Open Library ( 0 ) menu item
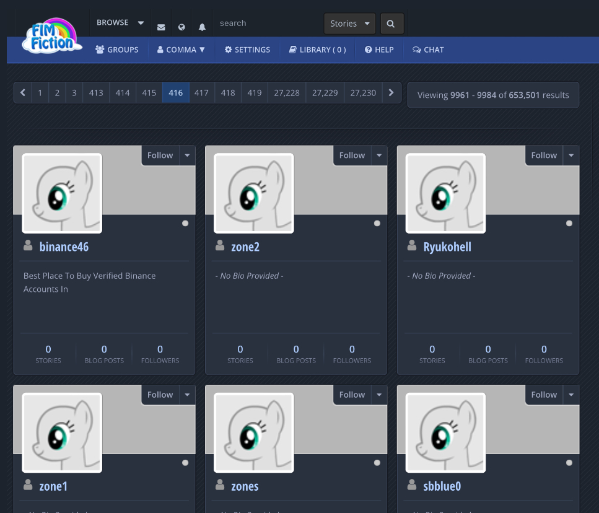This screenshot has width=599, height=513. (x=317, y=50)
